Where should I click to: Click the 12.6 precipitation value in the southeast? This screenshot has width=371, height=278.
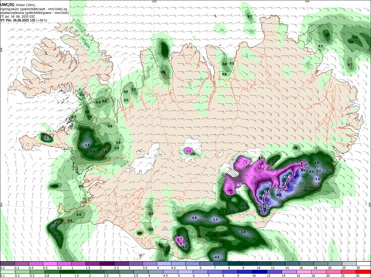(267, 192)
